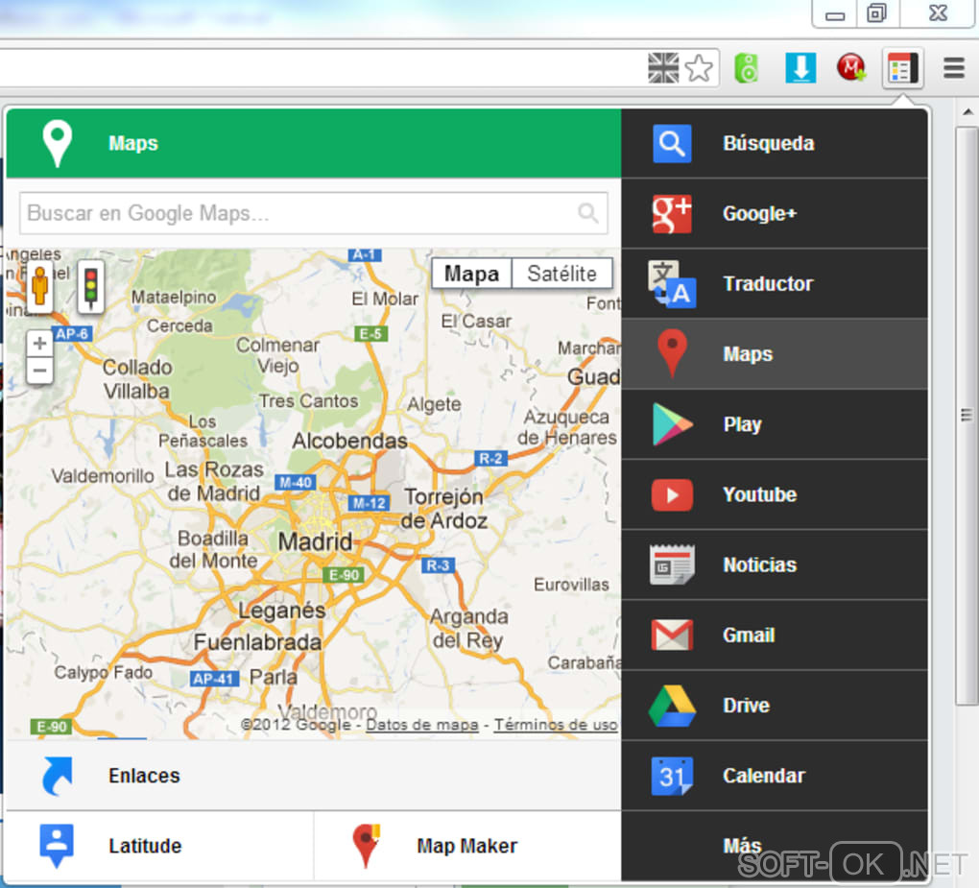The width and height of the screenshot is (979, 888).
Task: Click the Torrejón de Ardoz map label
Action: point(443,509)
